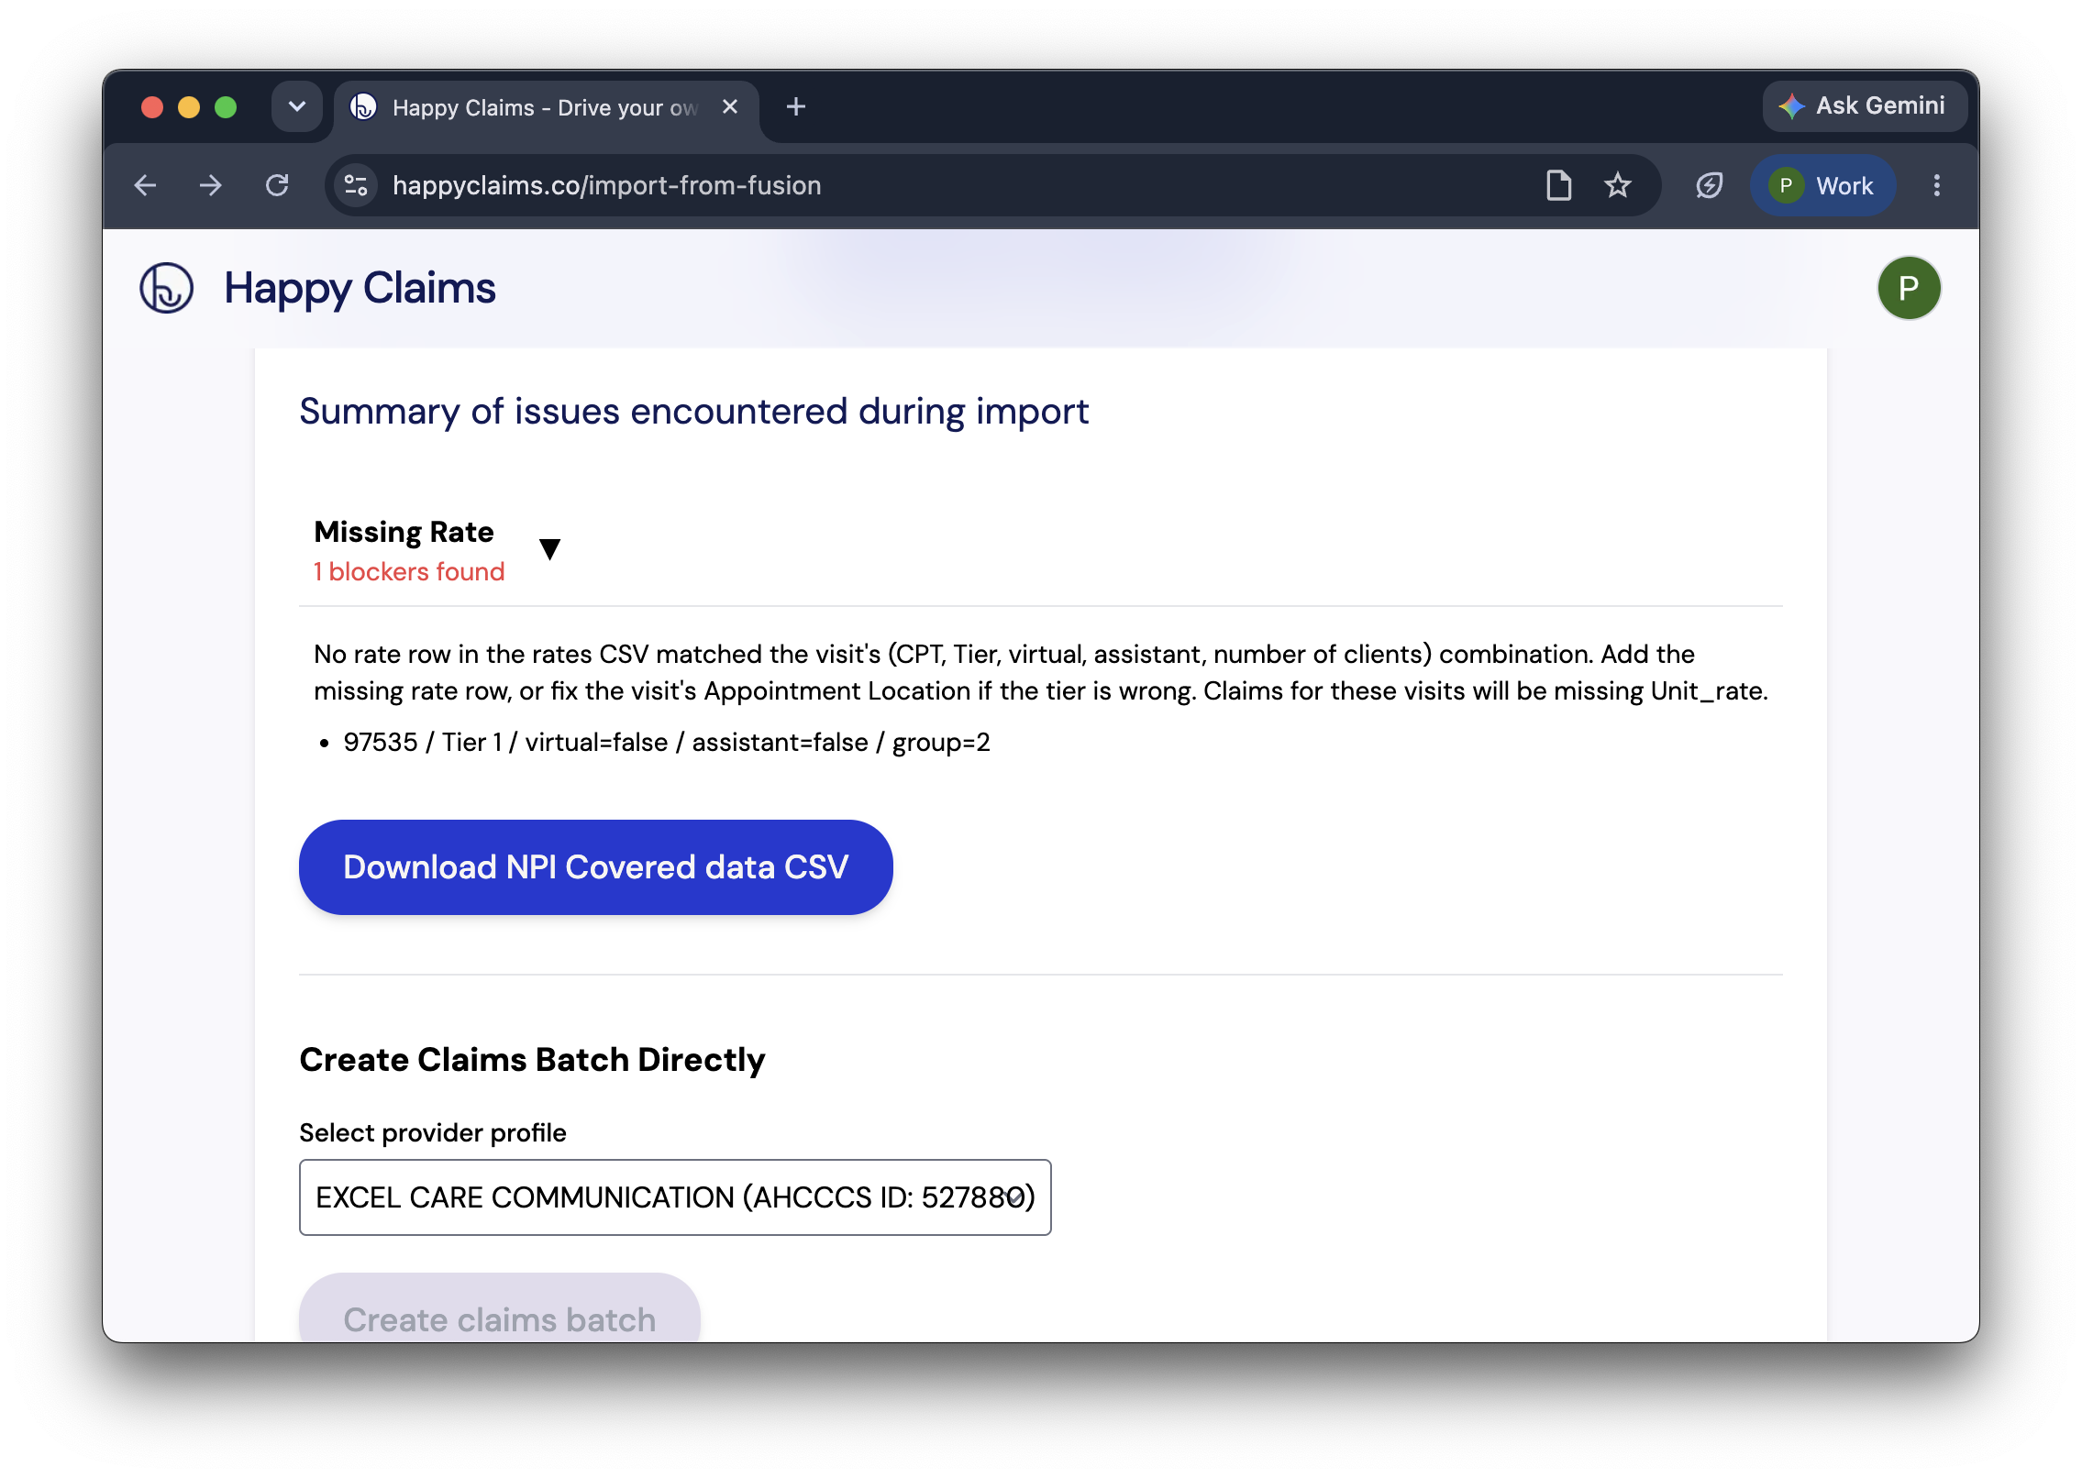Open the tab search chevron dropdown
Screen dimensions: 2082x1478
pyautogui.click(x=297, y=107)
